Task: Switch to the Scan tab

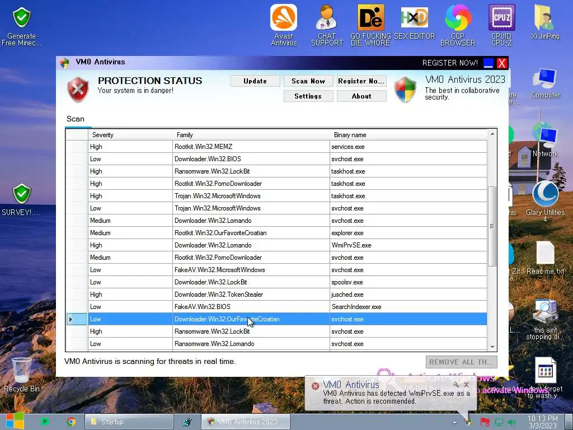Action: click(x=76, y=119)
